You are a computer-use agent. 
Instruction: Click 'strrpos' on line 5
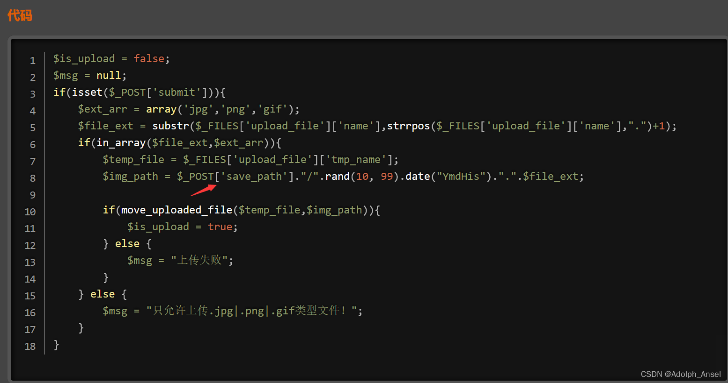408,126
